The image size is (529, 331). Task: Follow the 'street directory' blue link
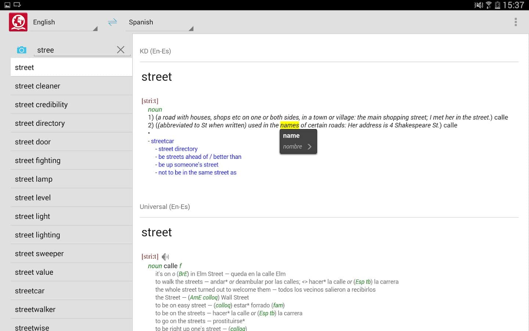point(178,149)
